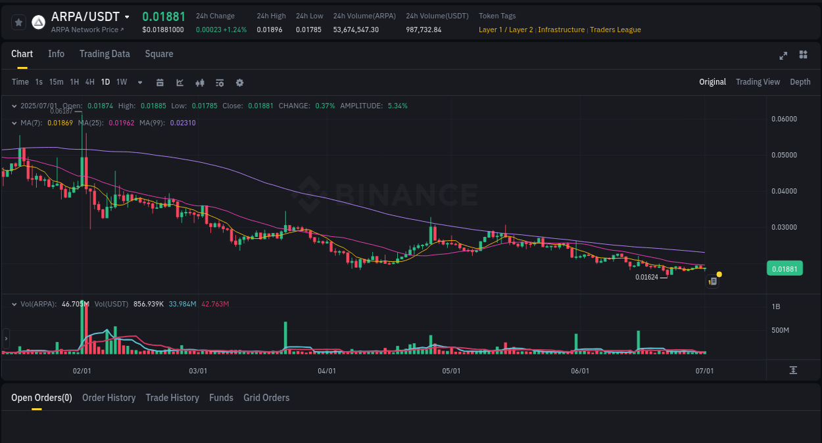Open the candlestick style picker icon
Screen dimensions: 822x443
(x=199, y=82)
